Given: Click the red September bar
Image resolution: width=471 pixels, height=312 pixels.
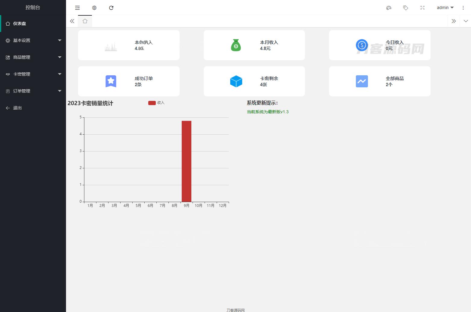Looking at the screenshot, I should (187, 161).
